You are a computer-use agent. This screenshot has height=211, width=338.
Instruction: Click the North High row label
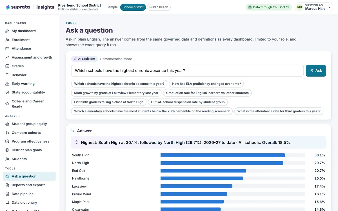[x=81, y=163]
